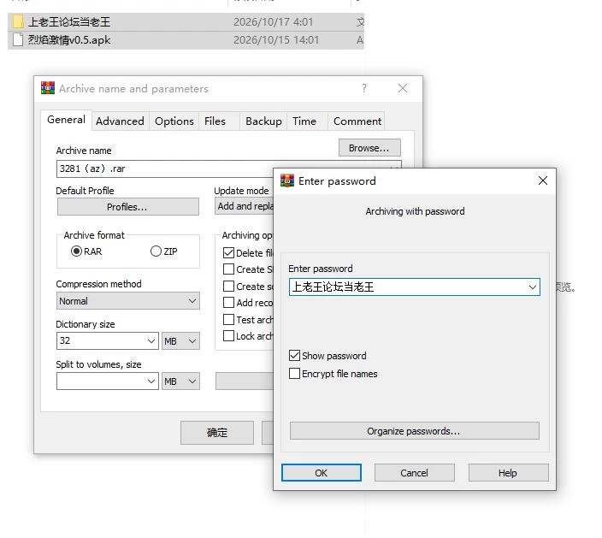Select the ZIP archive format
602x538 pixels.
point(156,251)
